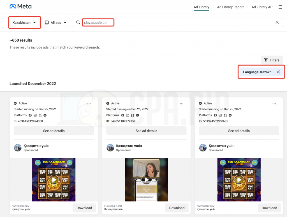The width and height of the screenshot is (287, 217).
Task: Click the search magnifier icon
Action: (78, 22)
